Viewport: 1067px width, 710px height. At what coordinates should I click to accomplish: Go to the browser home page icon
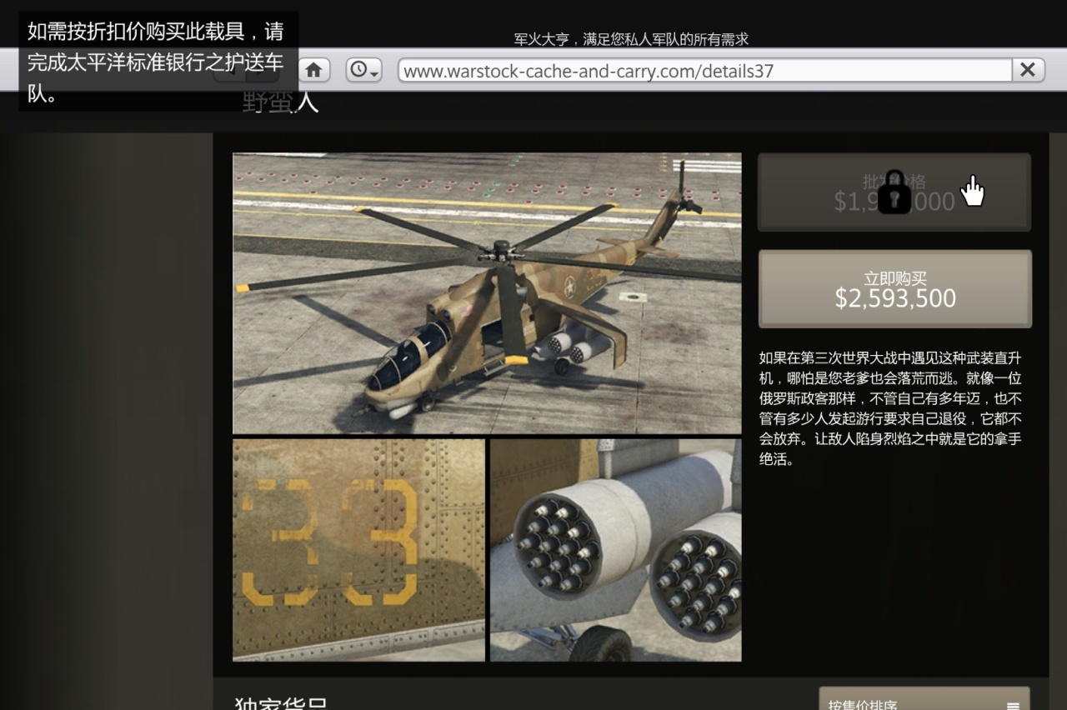(x=313, y=70)
